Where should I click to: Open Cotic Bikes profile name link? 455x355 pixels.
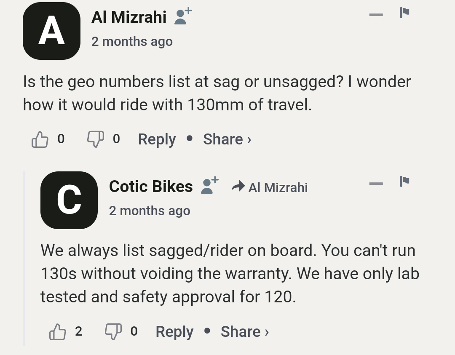[151, 186]
